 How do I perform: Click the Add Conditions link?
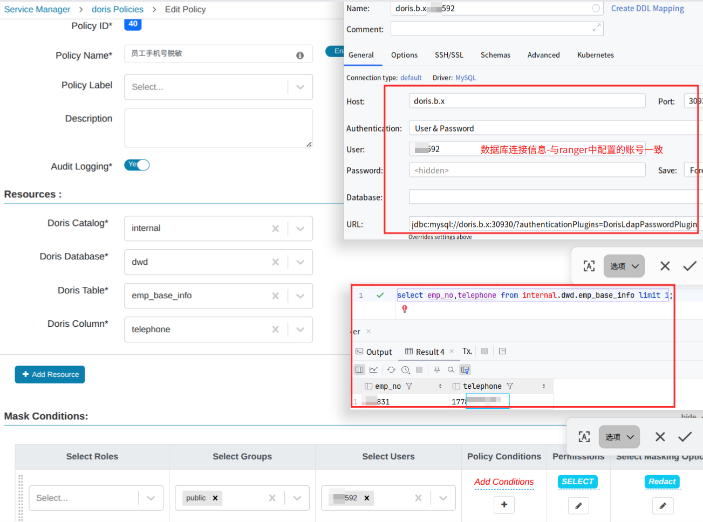tap(504, 482)
